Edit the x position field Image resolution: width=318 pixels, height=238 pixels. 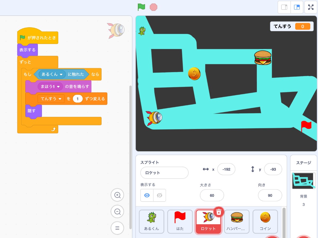pyautogui.click(x=226, y=169)
